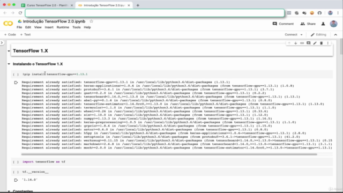Viewport: 343px width, 193px height.
Task: Add a new Code cell
Action: [10, 34]
